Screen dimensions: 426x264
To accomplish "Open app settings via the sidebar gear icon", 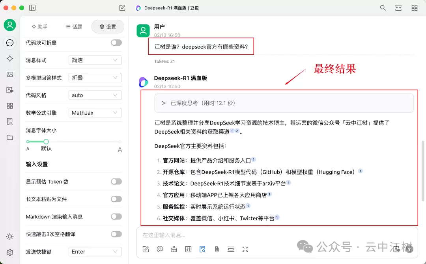I will tap(10, 252).
